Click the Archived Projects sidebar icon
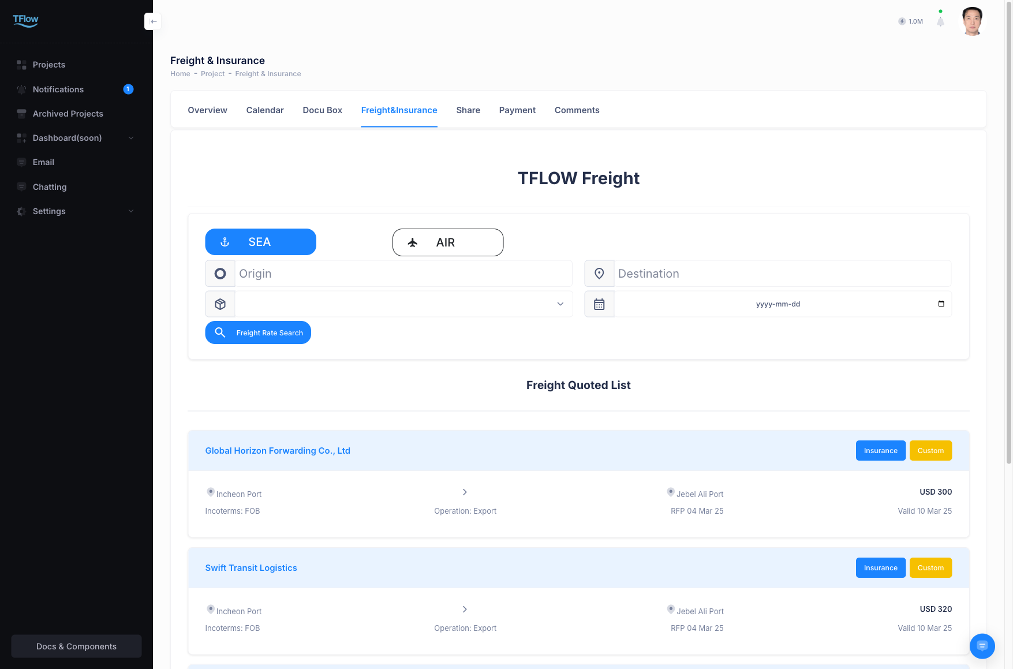1013x669 pixels. 21,114
